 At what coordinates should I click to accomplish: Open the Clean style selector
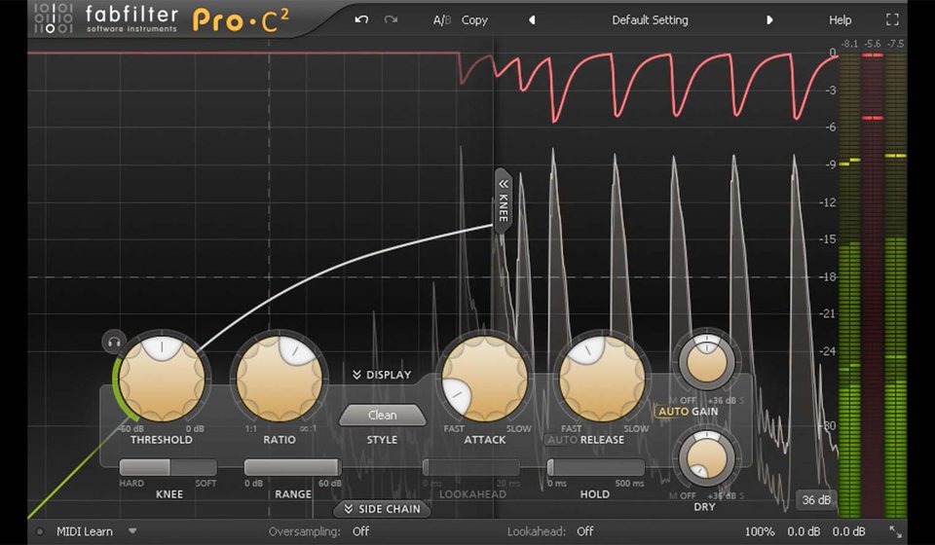(382, 416)
